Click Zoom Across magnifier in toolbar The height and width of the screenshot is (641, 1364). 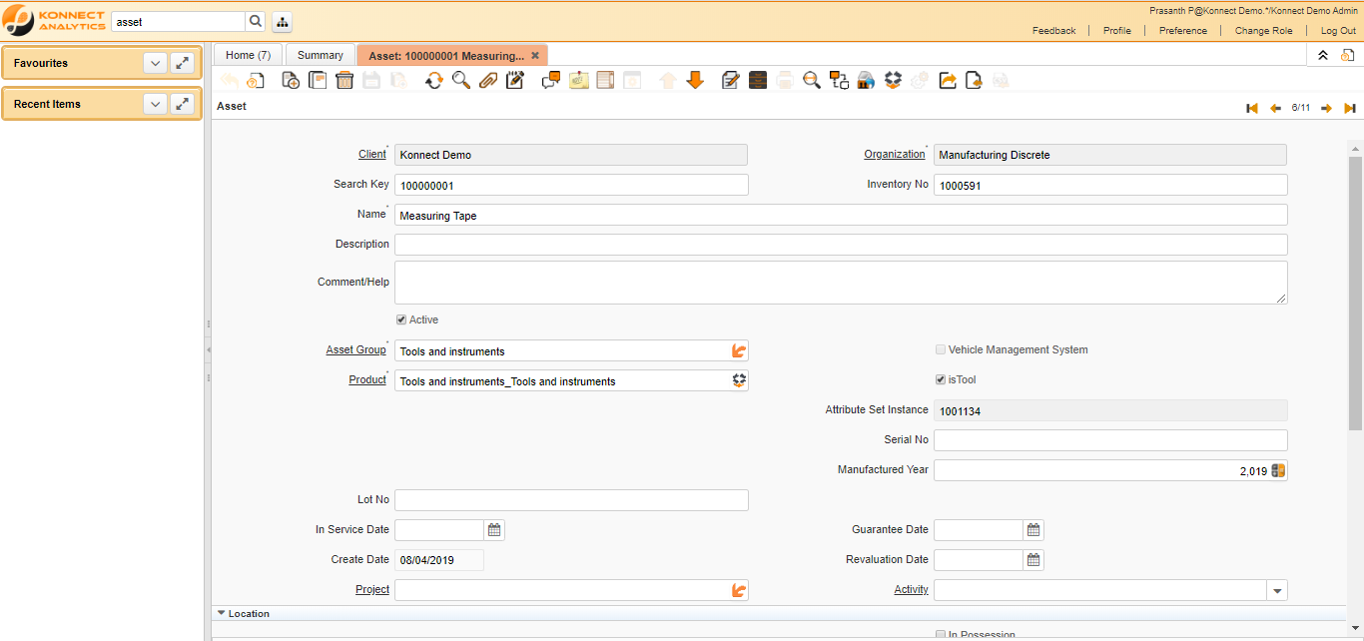pyautogui.click(x=812, y=80)
